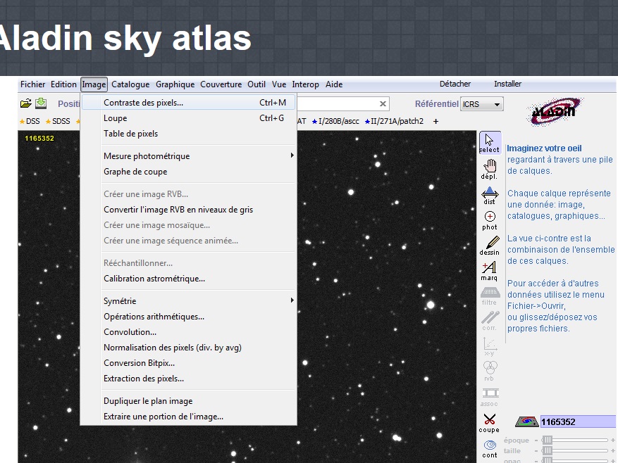Viewport: 618px width, 463px height.
Task: Choose Convertir l'image RVB en niveaux de gris
Action: (188, 210)
